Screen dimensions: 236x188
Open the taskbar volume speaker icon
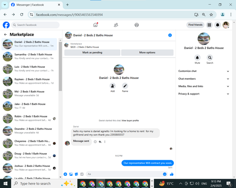click(x=197, y=183)
